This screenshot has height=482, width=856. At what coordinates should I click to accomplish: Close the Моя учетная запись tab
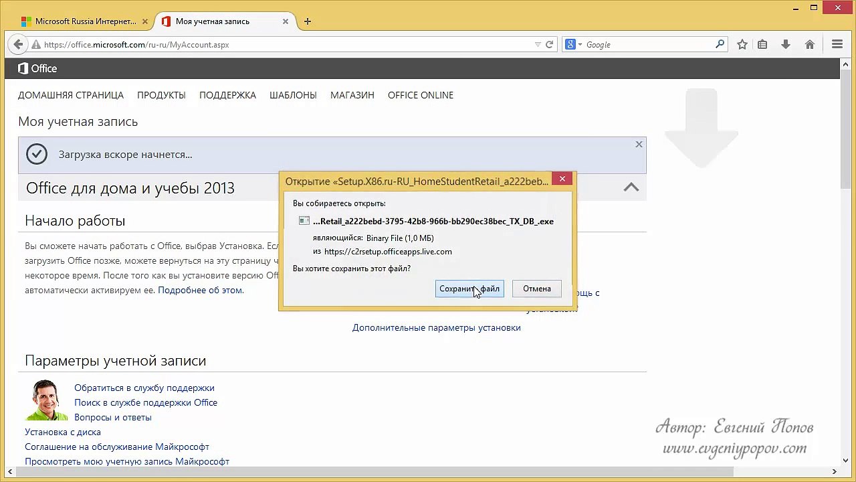point(286,21)
